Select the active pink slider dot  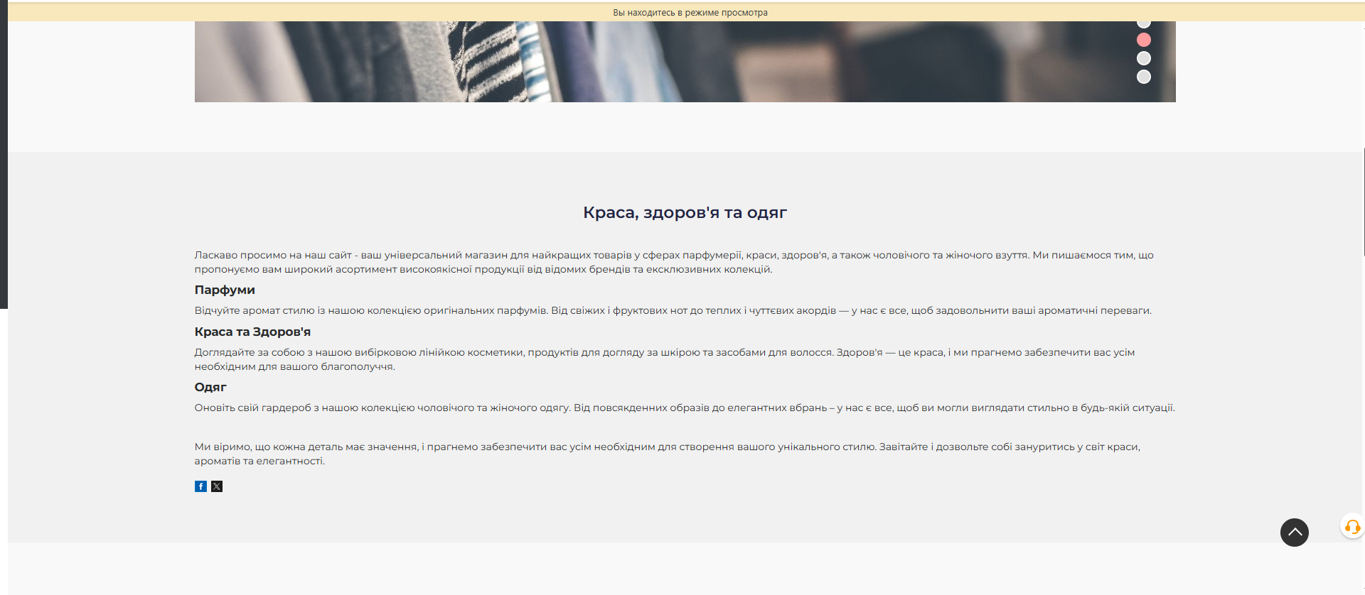[1143, 40]
